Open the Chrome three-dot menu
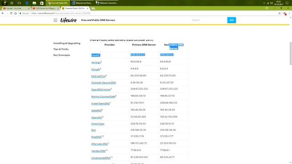Screen dimensions: 292x164 click(289, 13)
